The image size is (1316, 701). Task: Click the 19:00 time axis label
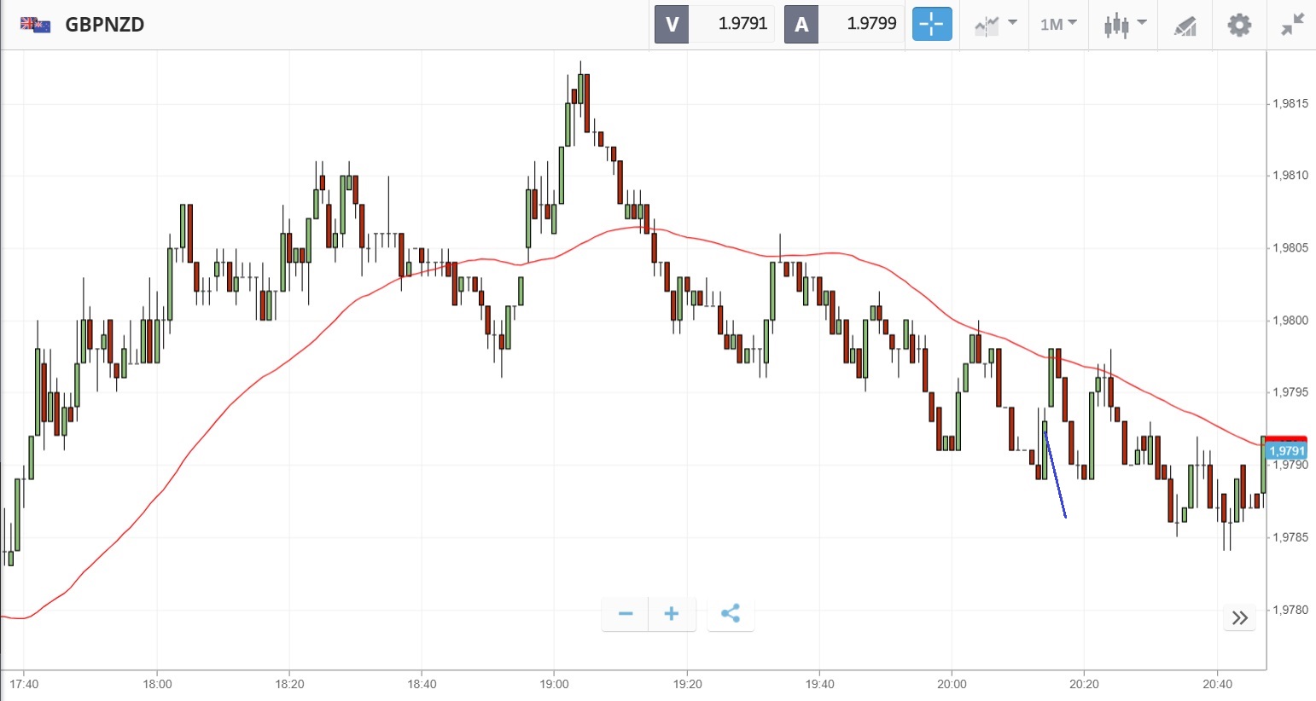[x=554, y=684]
